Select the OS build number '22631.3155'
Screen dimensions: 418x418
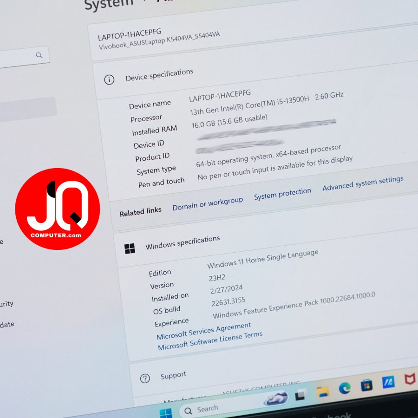tap(229, 302)
